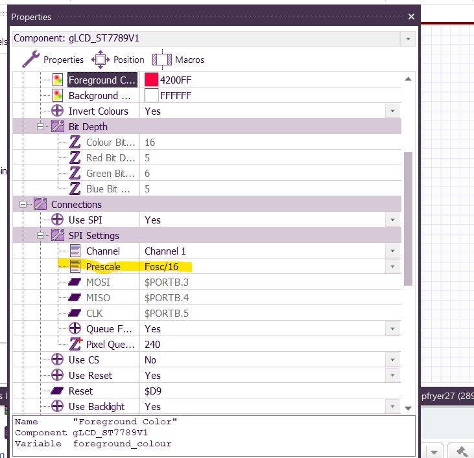474x458 pixels.
Task: Open the Prescale Fosc/16 dropdown
Action: coord(392,267)
